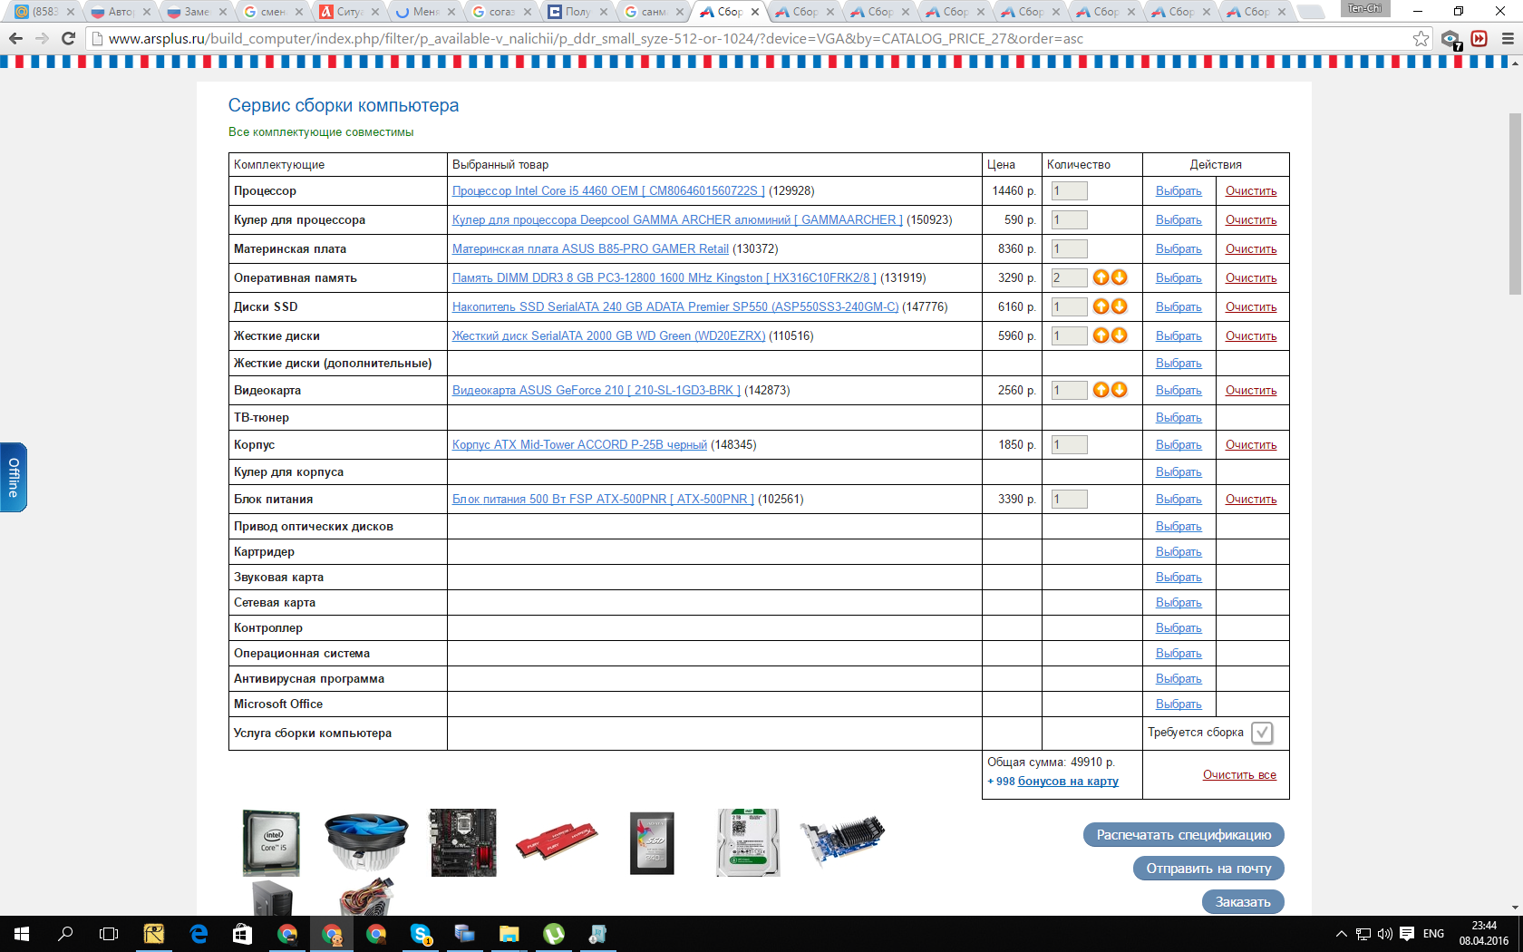Increase Диски SSD quantity with up arrow
The width and height of the screenshot is (1523, 952).
click(1101, 306)
